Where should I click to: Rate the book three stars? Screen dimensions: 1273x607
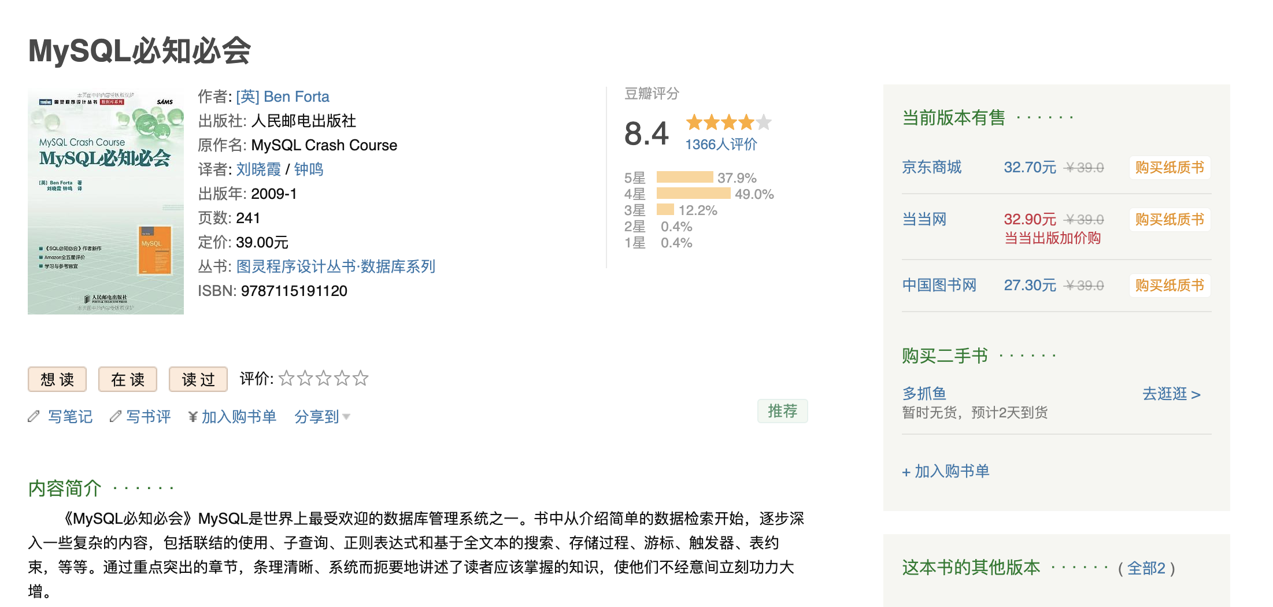[323, 379]
